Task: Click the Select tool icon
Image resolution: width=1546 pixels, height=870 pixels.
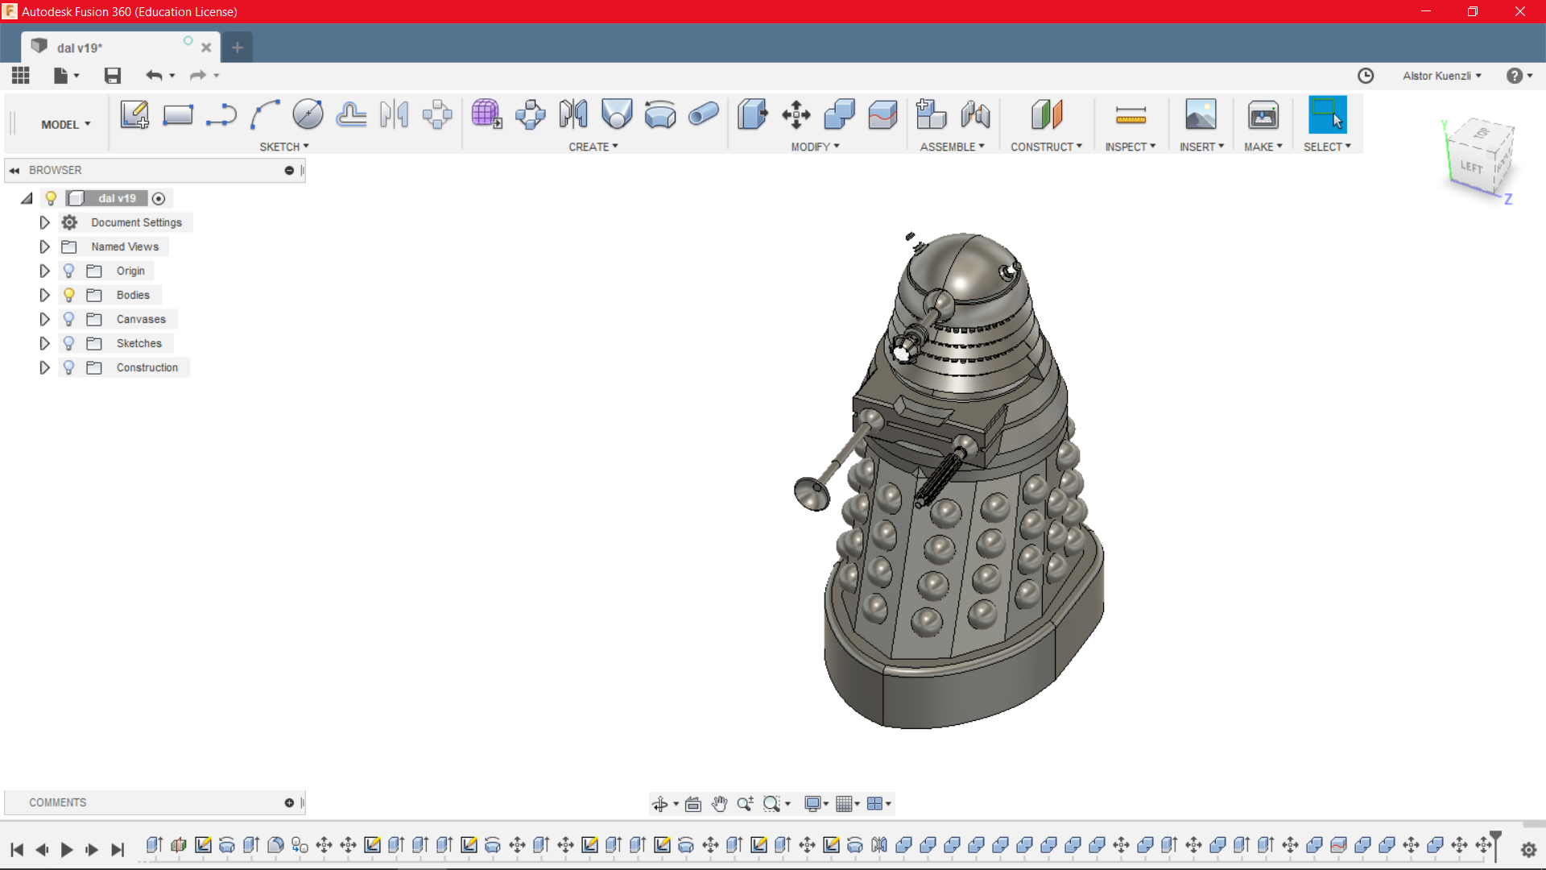Action: pyautogui.click(x=1327, y=115)
